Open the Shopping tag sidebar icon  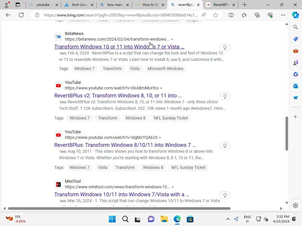(x=296, y=39)
